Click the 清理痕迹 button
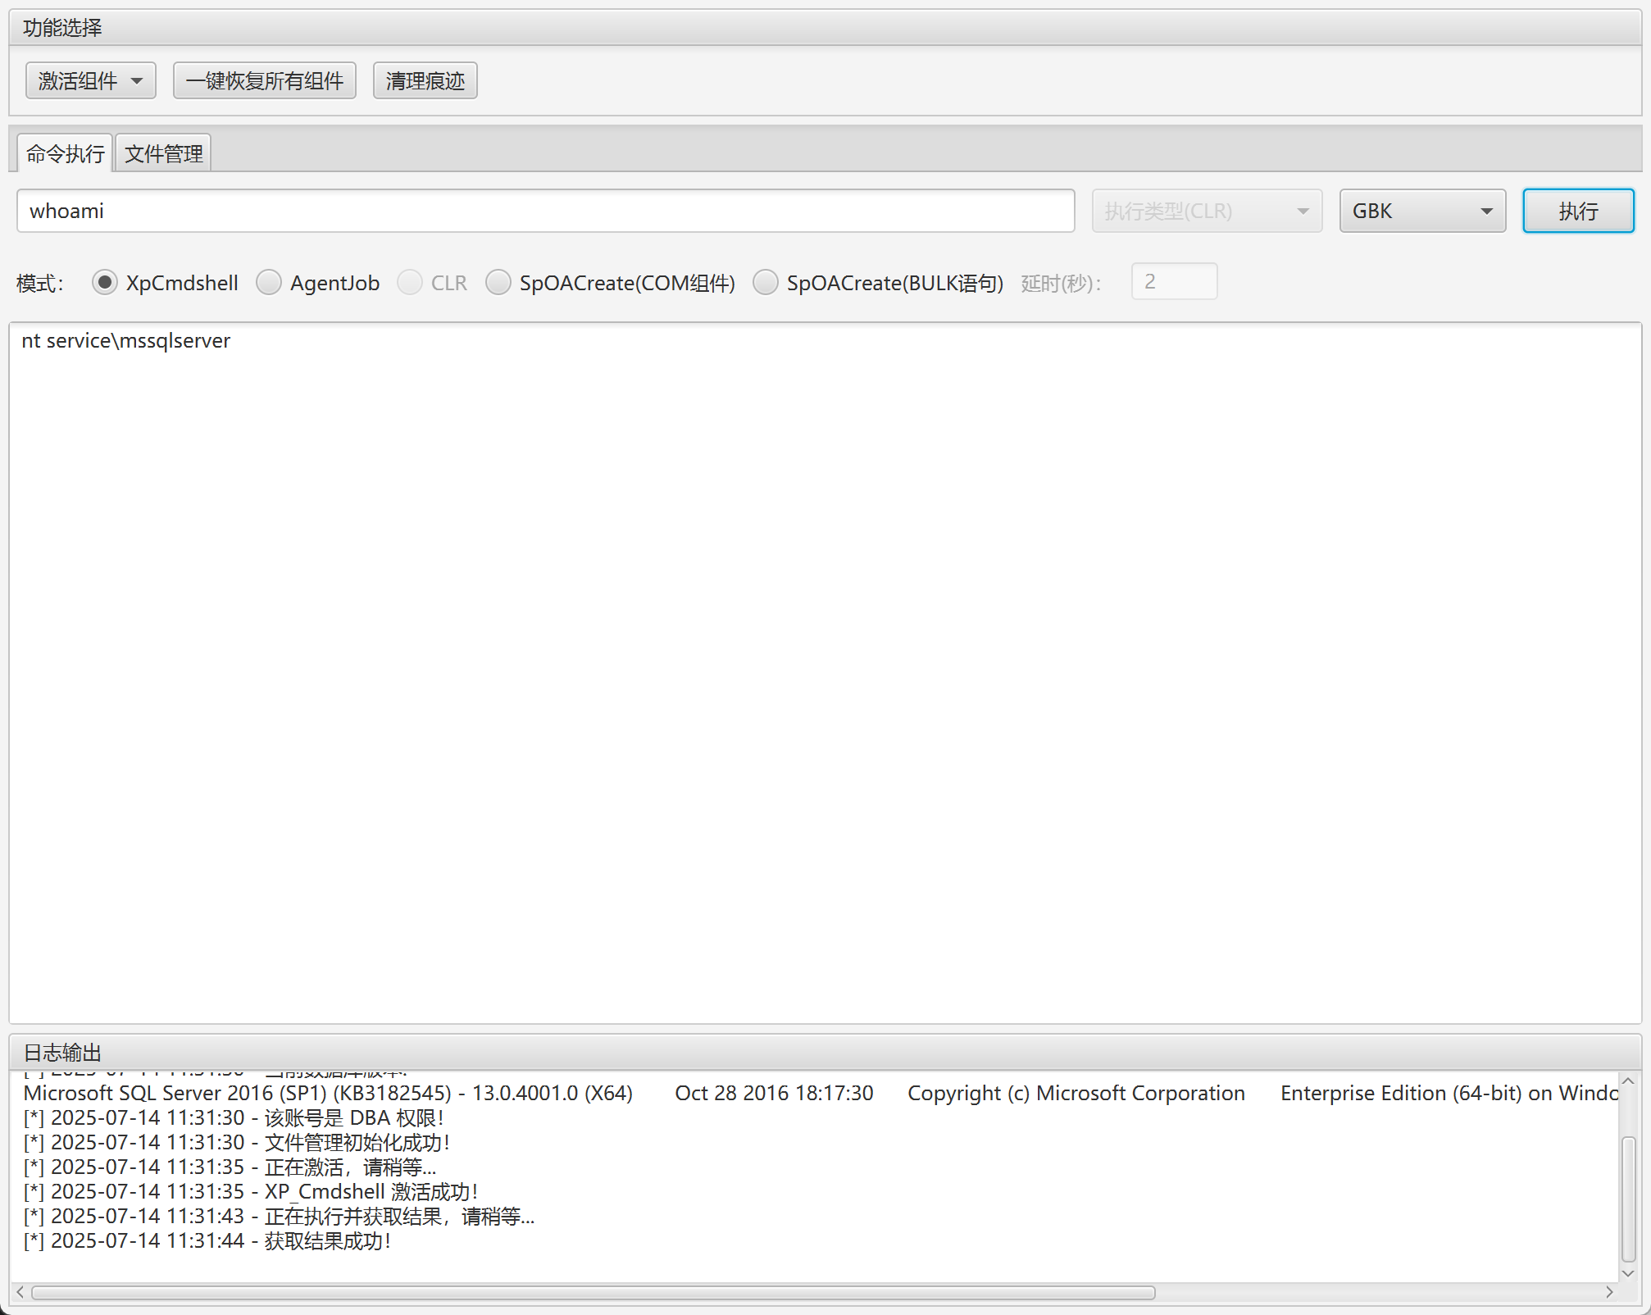This screenshot has width=1651, height=1315. (425, 80)
